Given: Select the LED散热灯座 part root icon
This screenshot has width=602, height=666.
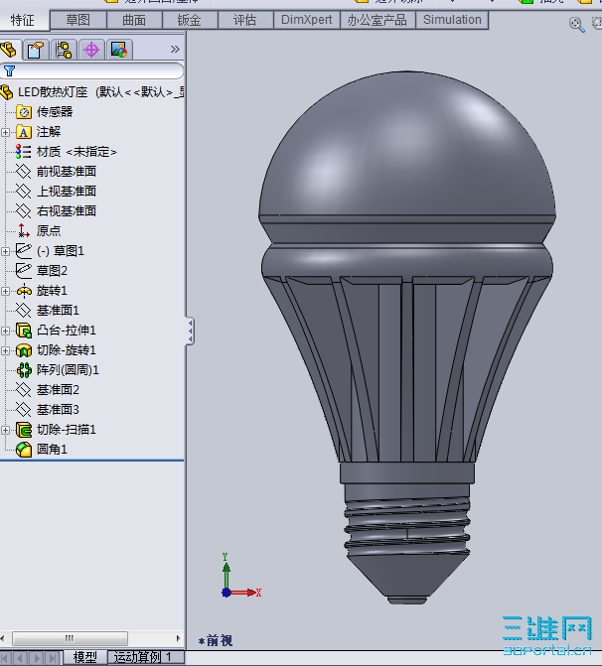Looking at the screenshot, I should click(x=7, y=92).
